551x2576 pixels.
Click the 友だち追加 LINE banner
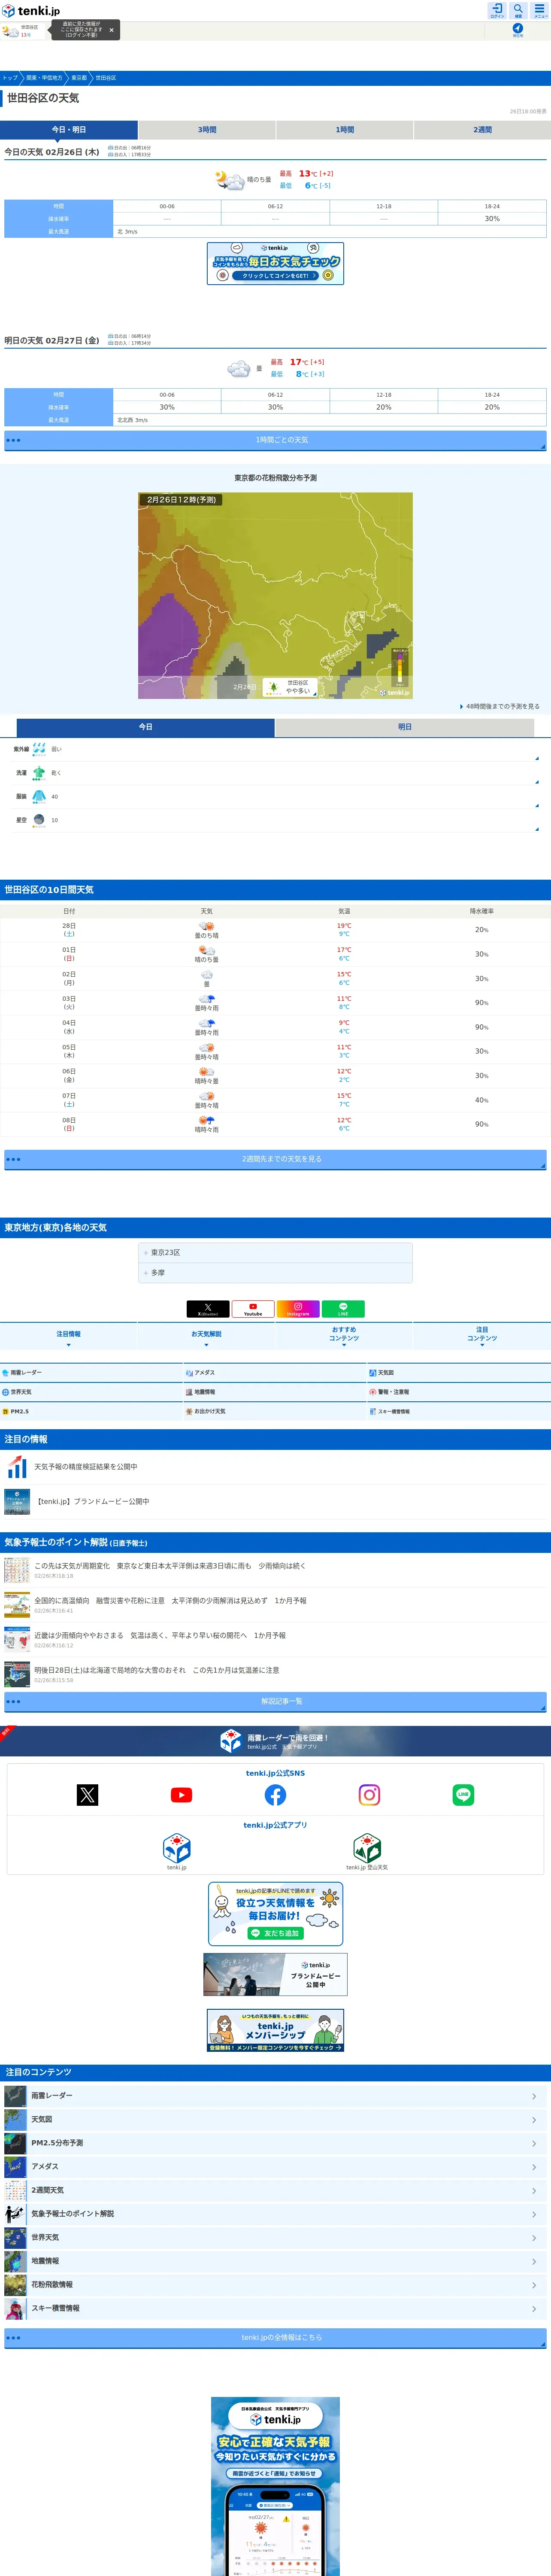275,1914
